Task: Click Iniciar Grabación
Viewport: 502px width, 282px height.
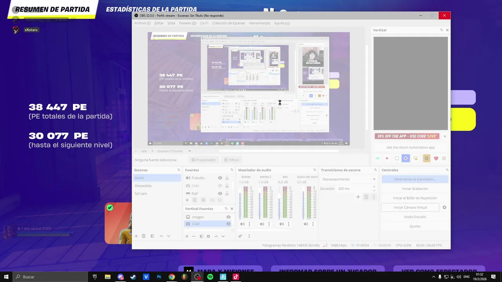Action: tap(415, 188)
